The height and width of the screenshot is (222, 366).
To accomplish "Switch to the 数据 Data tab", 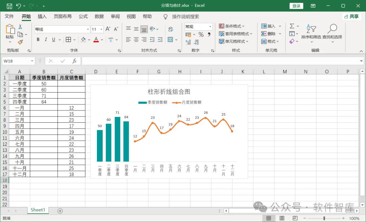I will (x=99, y=16).
